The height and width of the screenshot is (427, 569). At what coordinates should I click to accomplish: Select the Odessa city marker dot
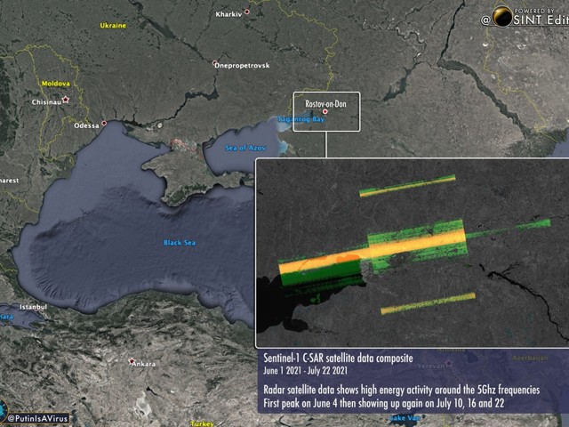105,123
